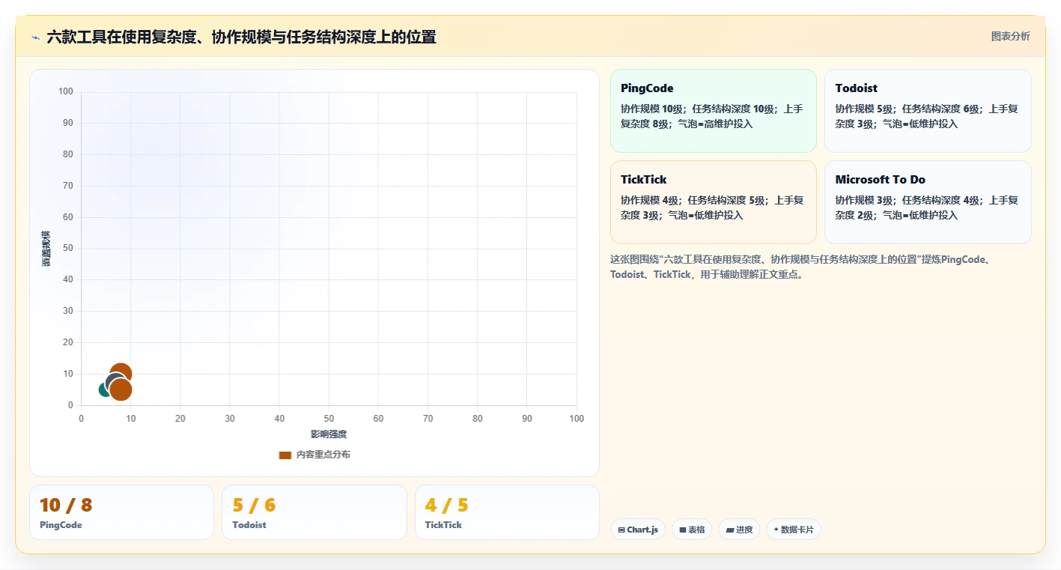Click the 协作规模 3级 Microsoft To Do description
Image resolution: width=1061 pixels, height=570 pixels.
(x=927, y=207)
